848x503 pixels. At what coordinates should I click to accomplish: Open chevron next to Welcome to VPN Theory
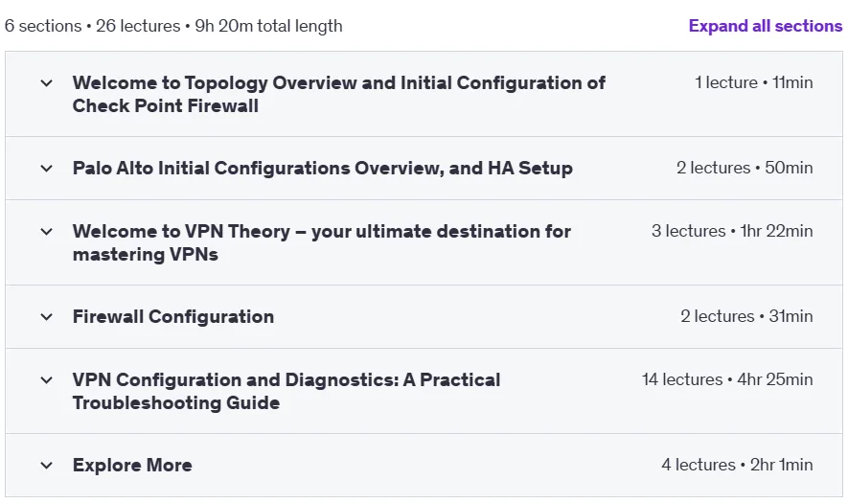[47, 232]
